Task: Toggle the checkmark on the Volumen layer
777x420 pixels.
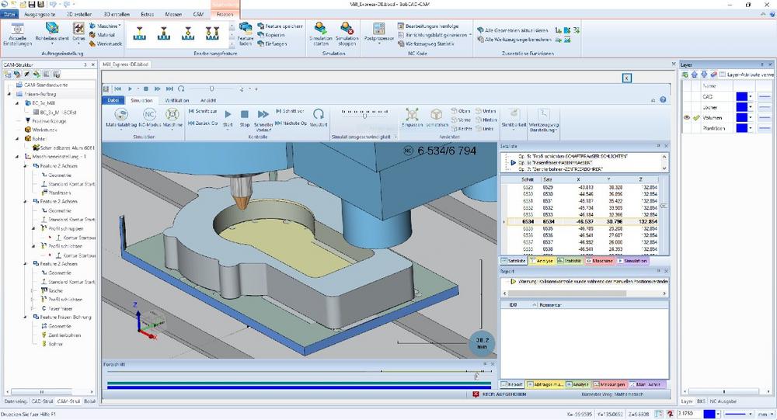Action: [x=696, y=118]
